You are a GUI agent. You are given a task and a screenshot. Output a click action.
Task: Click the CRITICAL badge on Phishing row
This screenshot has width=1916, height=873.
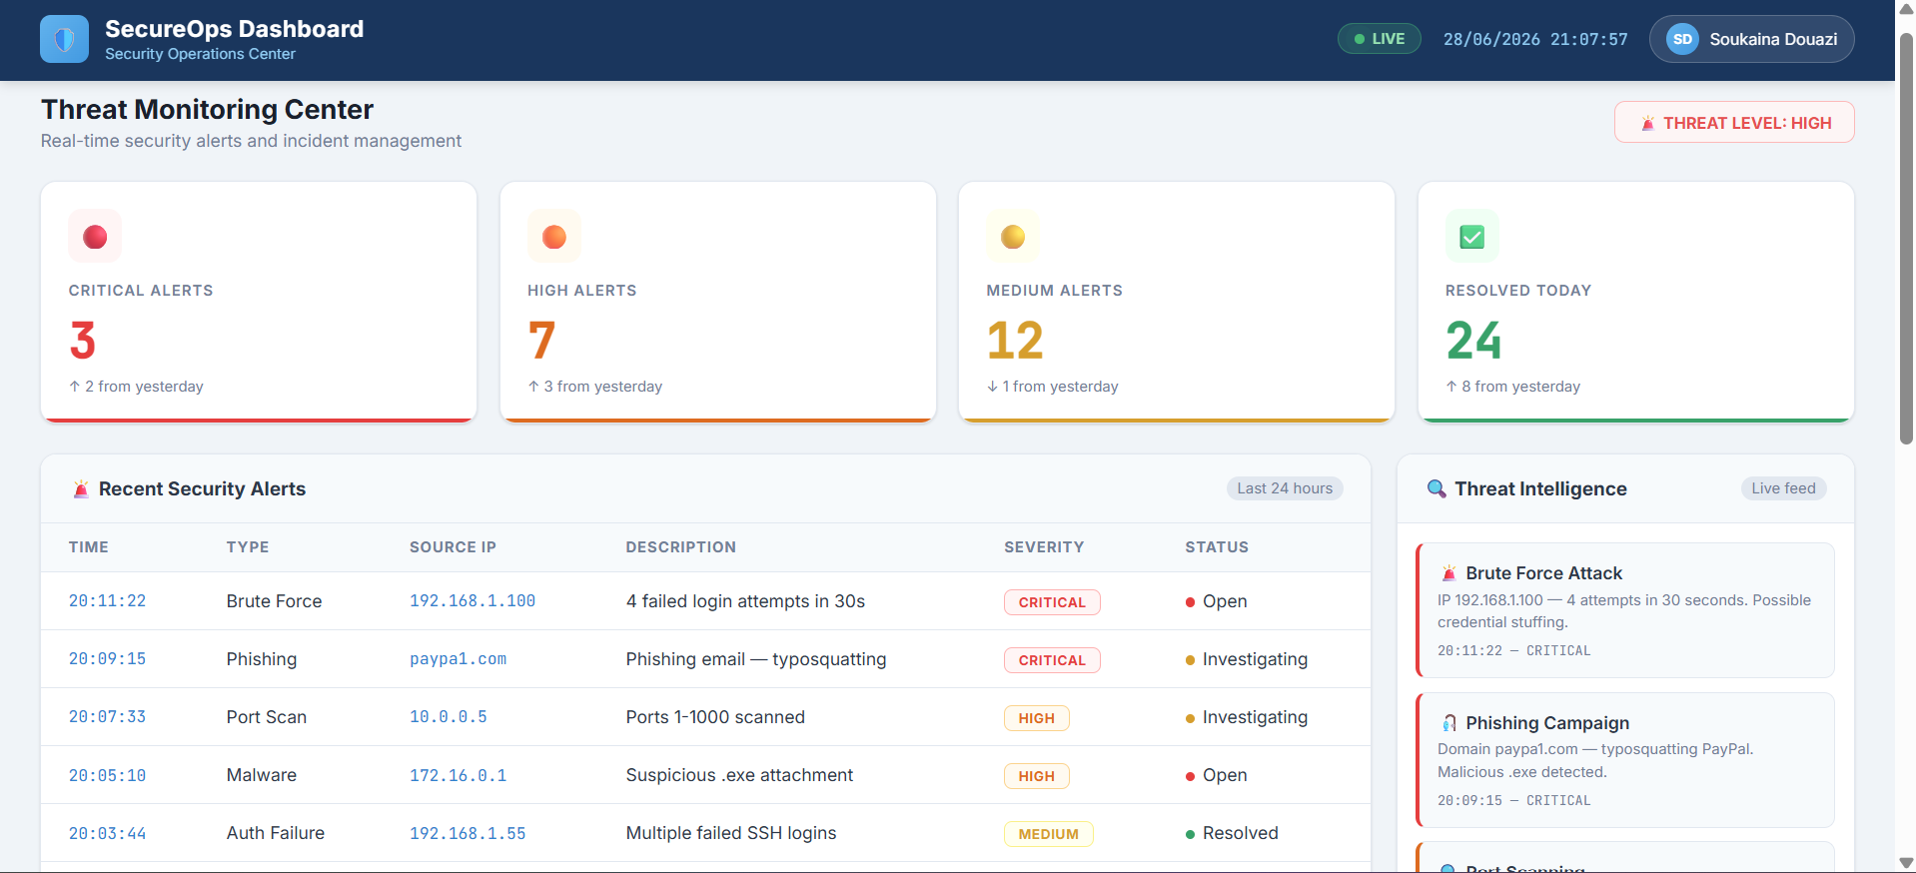pos(1052,660)
